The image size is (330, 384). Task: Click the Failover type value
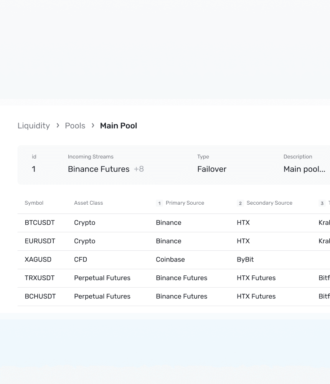212,169
